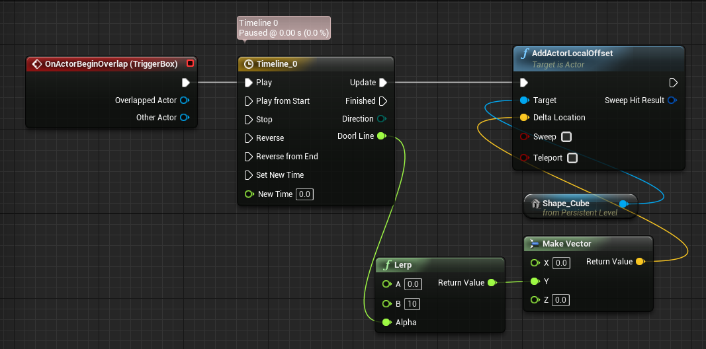Viewport: 706px width, 349px height.
Task: Click the Reverse execution input pin
Action: pyautogui.click(x=249, y=137)
